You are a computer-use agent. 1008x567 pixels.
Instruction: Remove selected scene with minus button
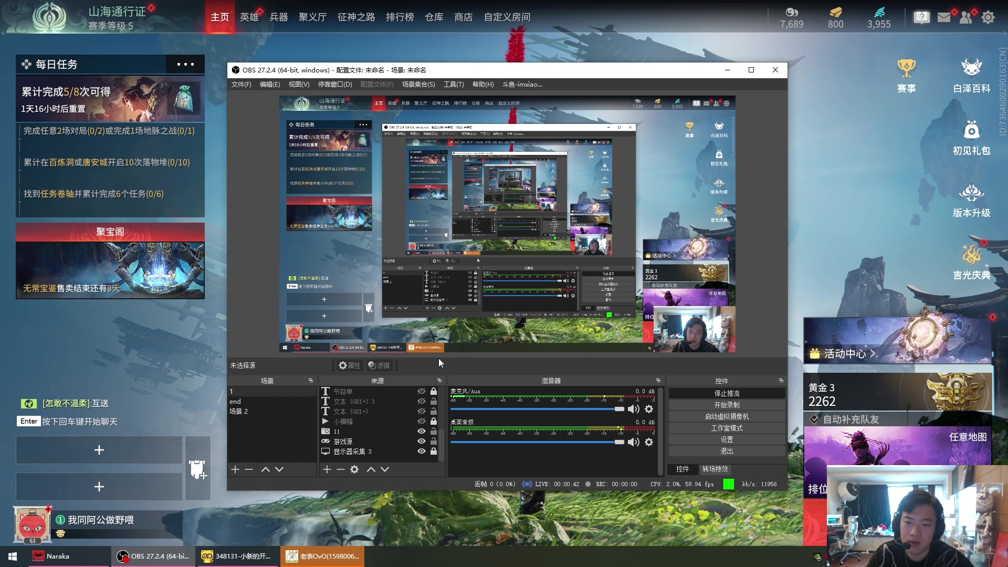249,469
